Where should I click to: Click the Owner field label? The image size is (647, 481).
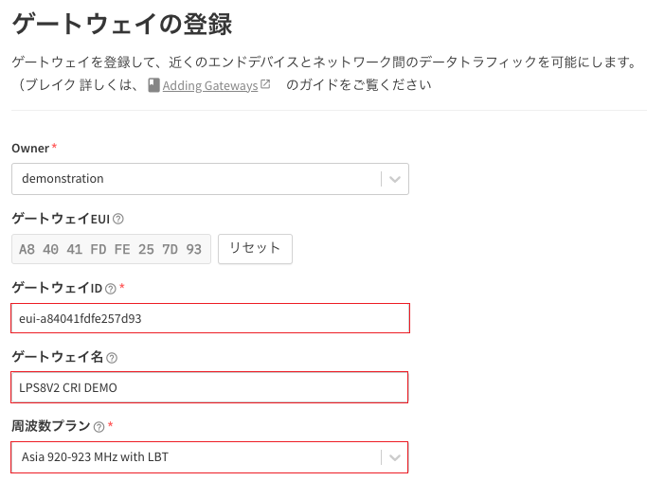pyautogui.click(x=30, y=149)
